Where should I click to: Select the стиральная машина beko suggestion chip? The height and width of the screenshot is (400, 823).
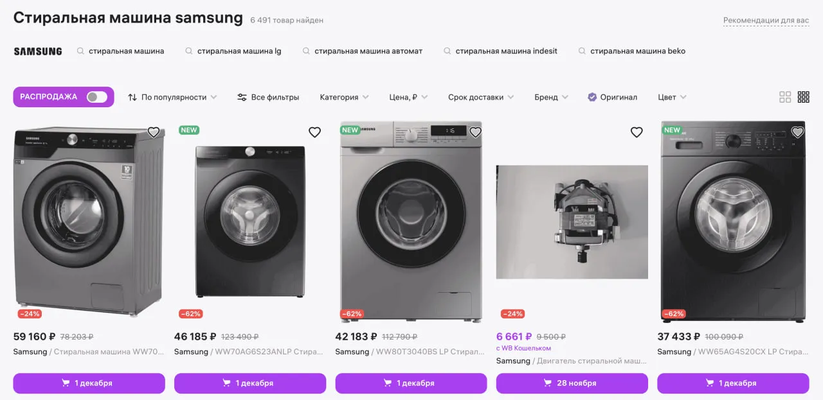(633, 50)
